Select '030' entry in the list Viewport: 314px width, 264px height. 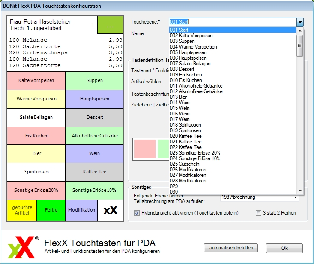(232, 192)
